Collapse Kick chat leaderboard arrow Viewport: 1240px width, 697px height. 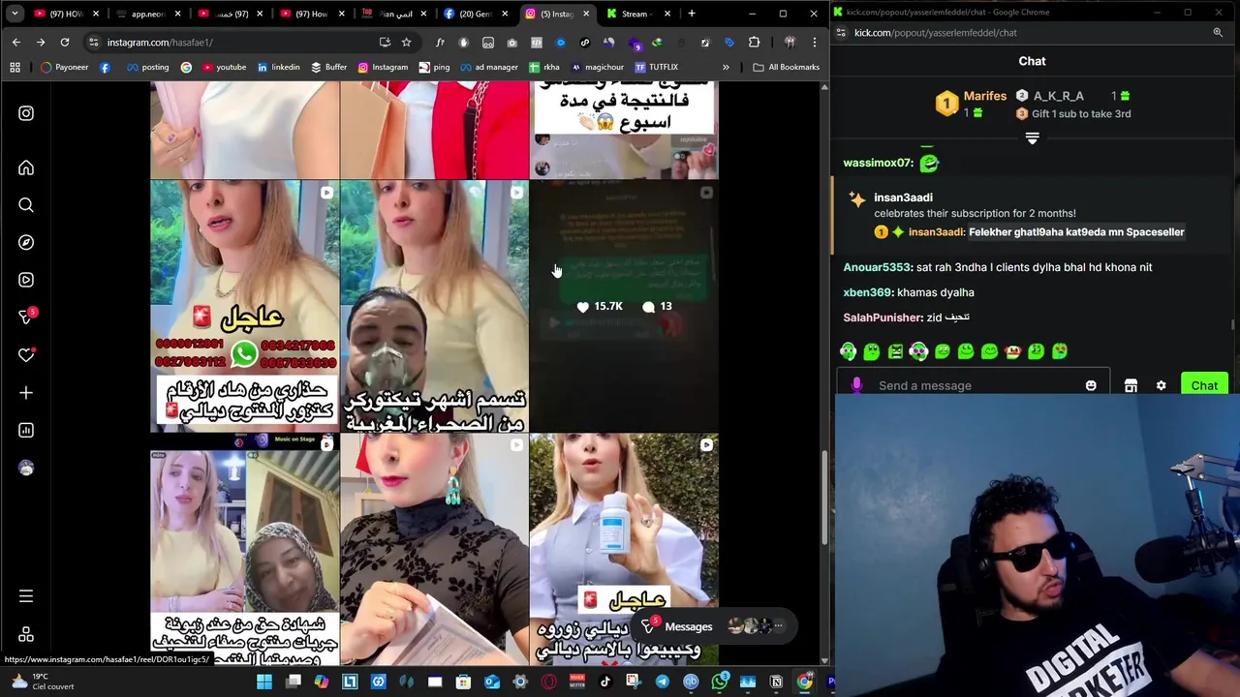click(x=1032, y=139)
